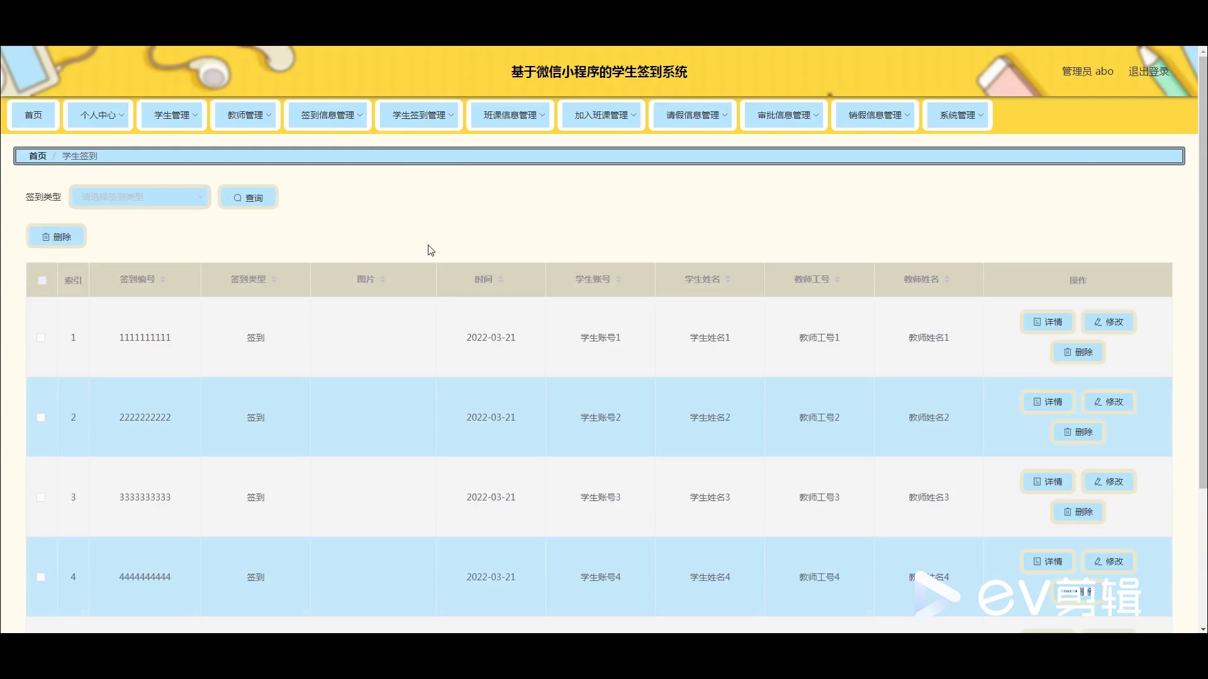The height and width of the screenshot is (679, 1208).
Task: Expand the 班课信息管理 menu
Action: [x=510, y=115]
